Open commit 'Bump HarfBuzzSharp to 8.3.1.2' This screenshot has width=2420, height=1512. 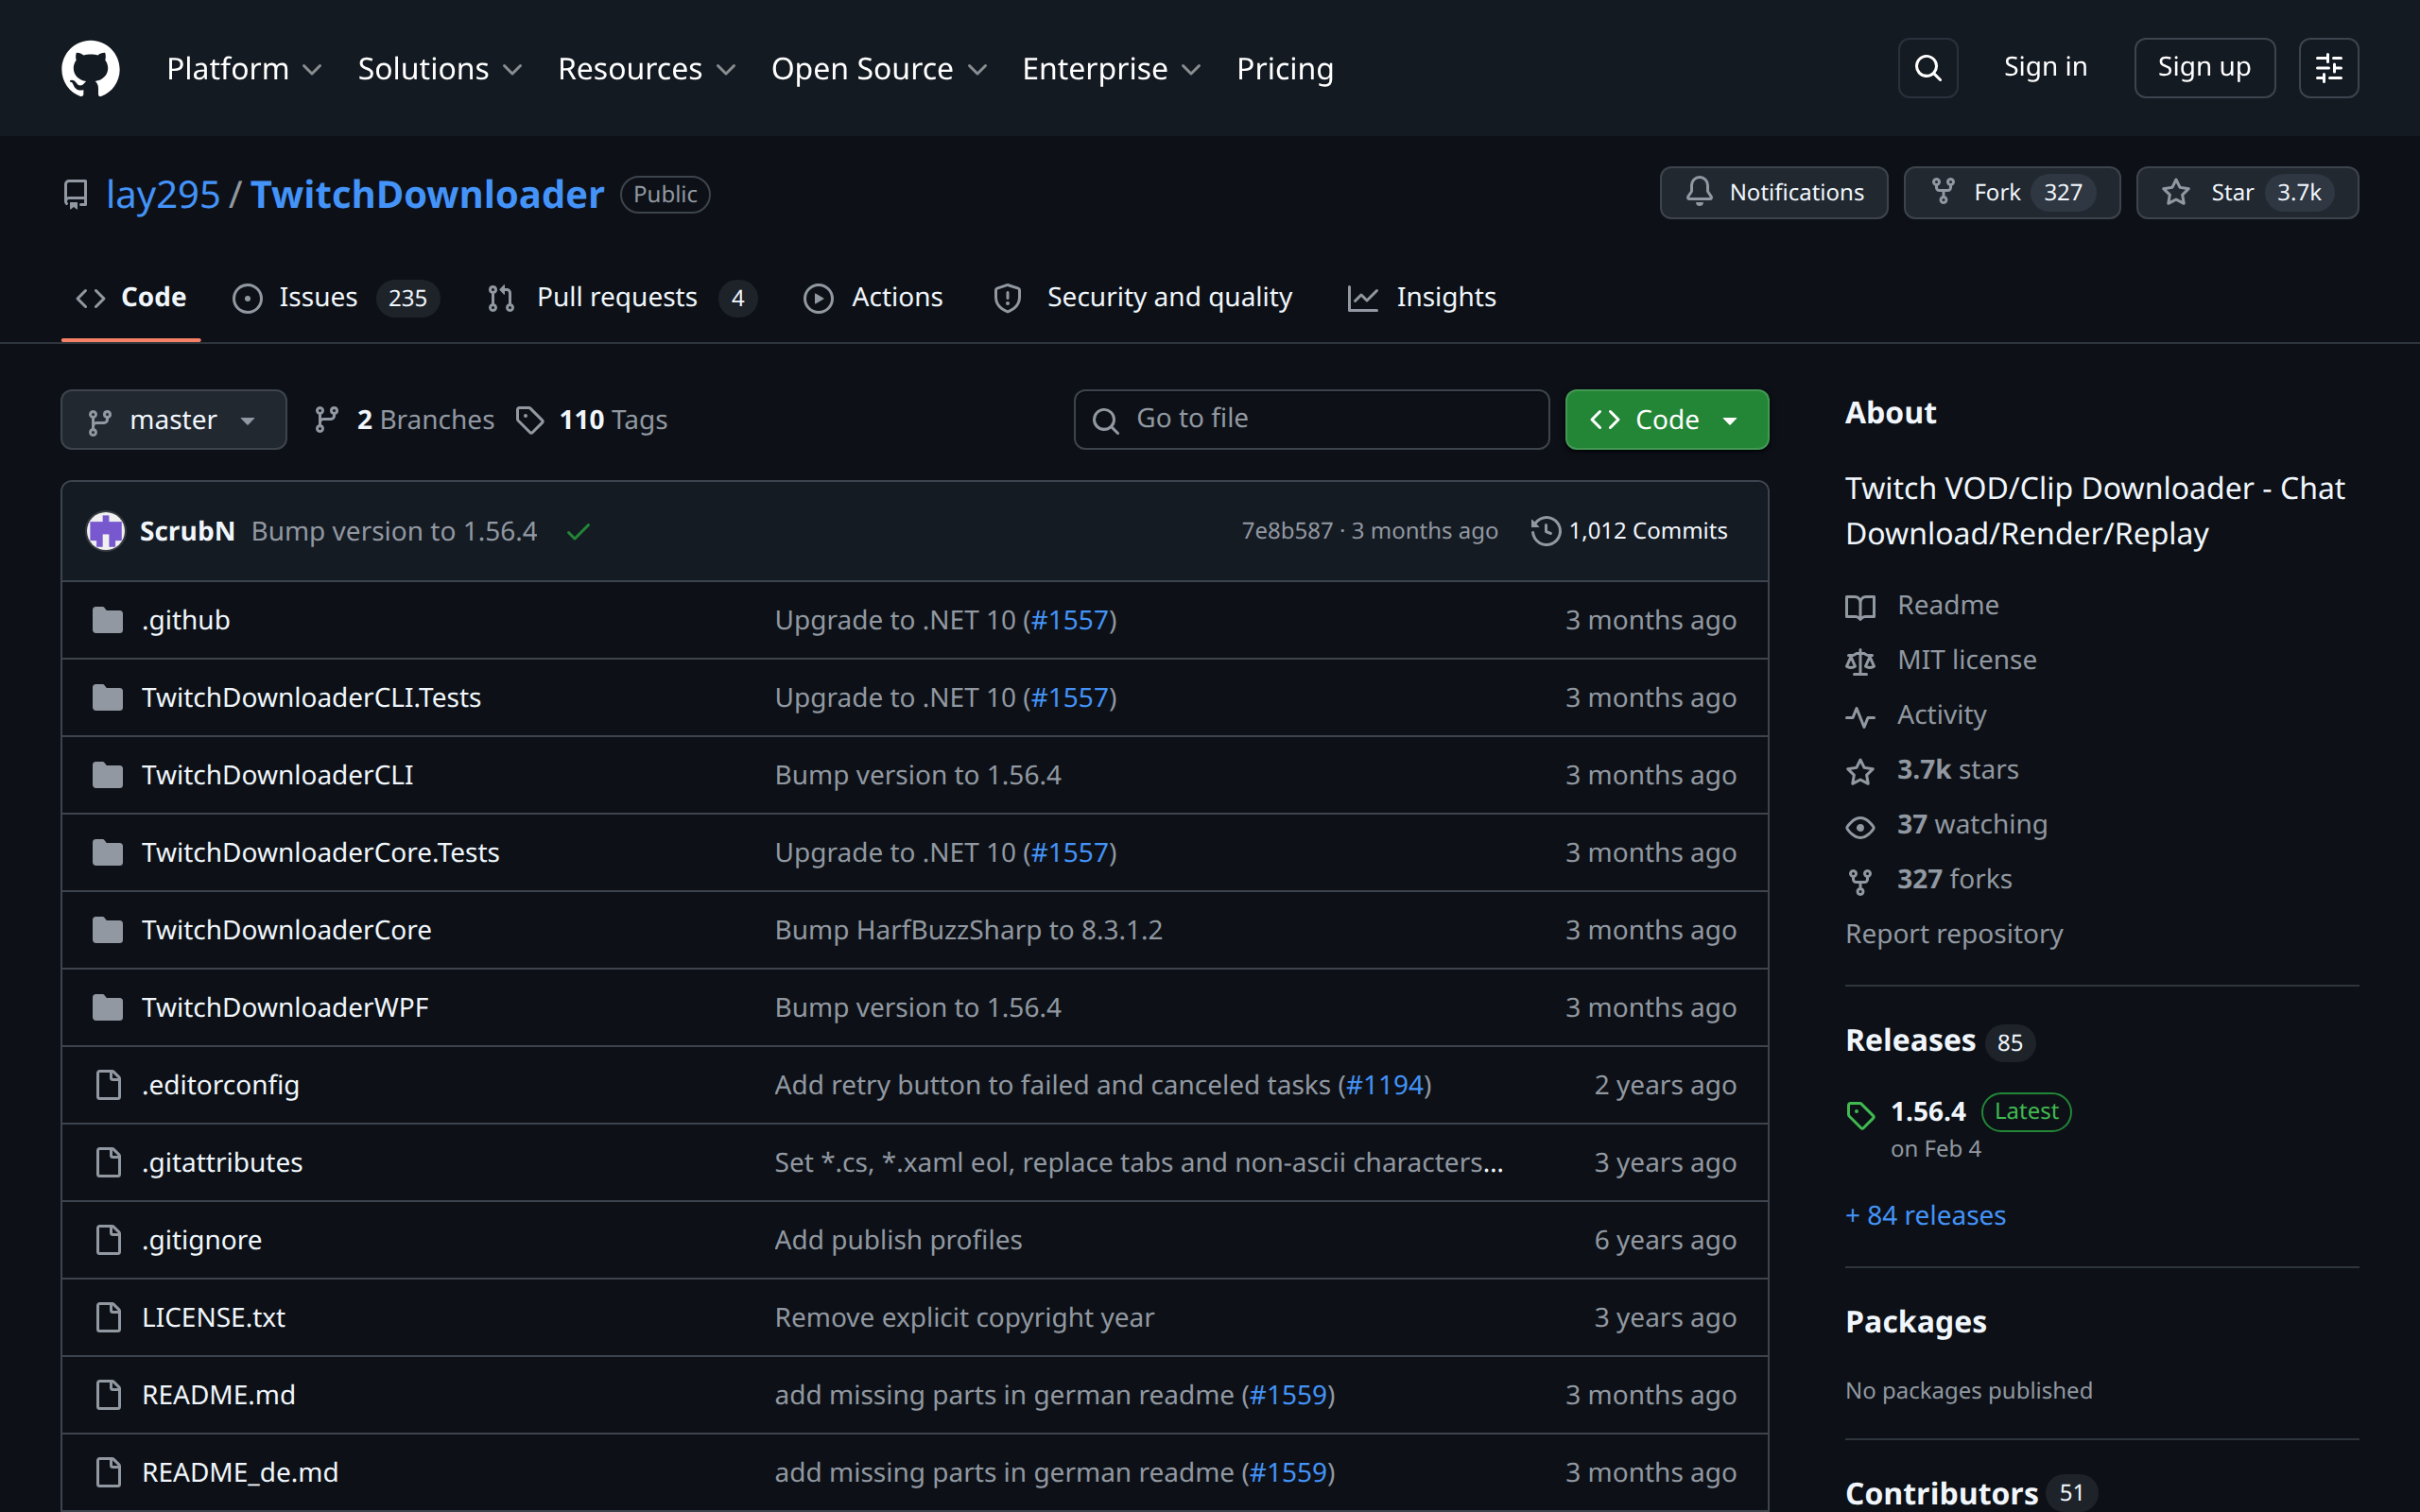pyautogui.click(x=968, y=930)
